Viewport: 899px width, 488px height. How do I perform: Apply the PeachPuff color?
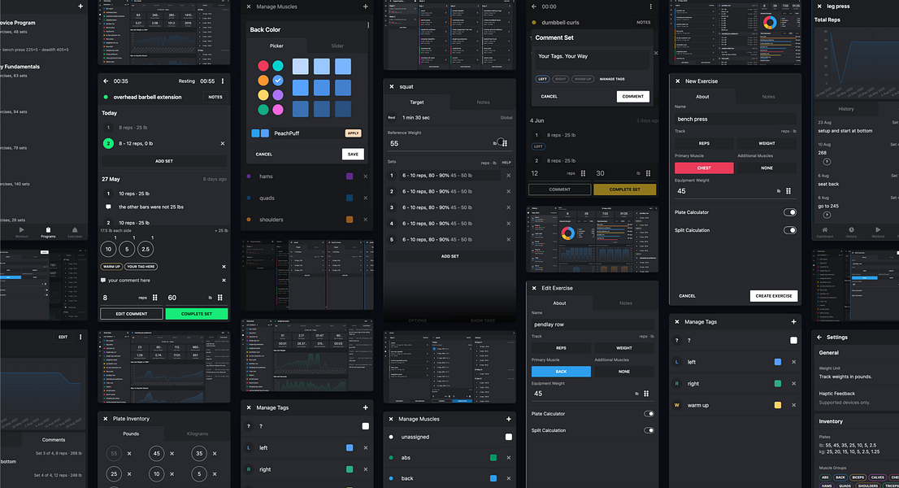353,133
